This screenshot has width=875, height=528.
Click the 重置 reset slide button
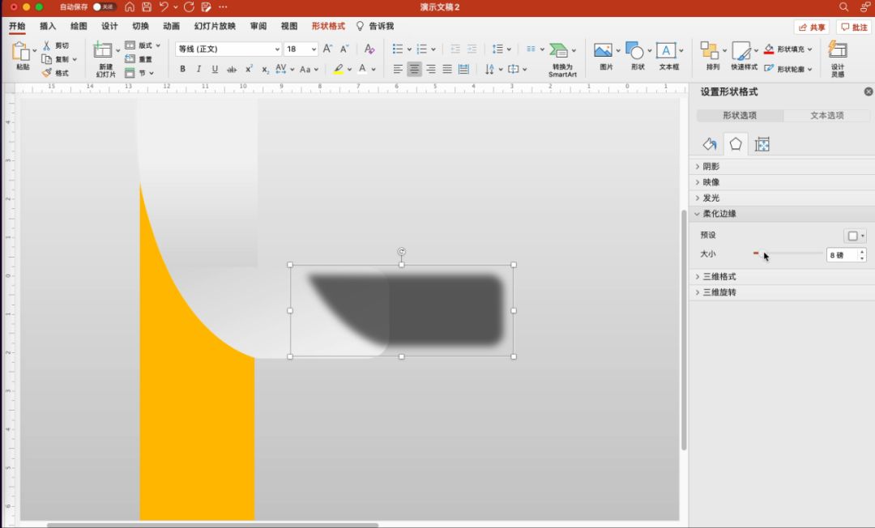139,59
